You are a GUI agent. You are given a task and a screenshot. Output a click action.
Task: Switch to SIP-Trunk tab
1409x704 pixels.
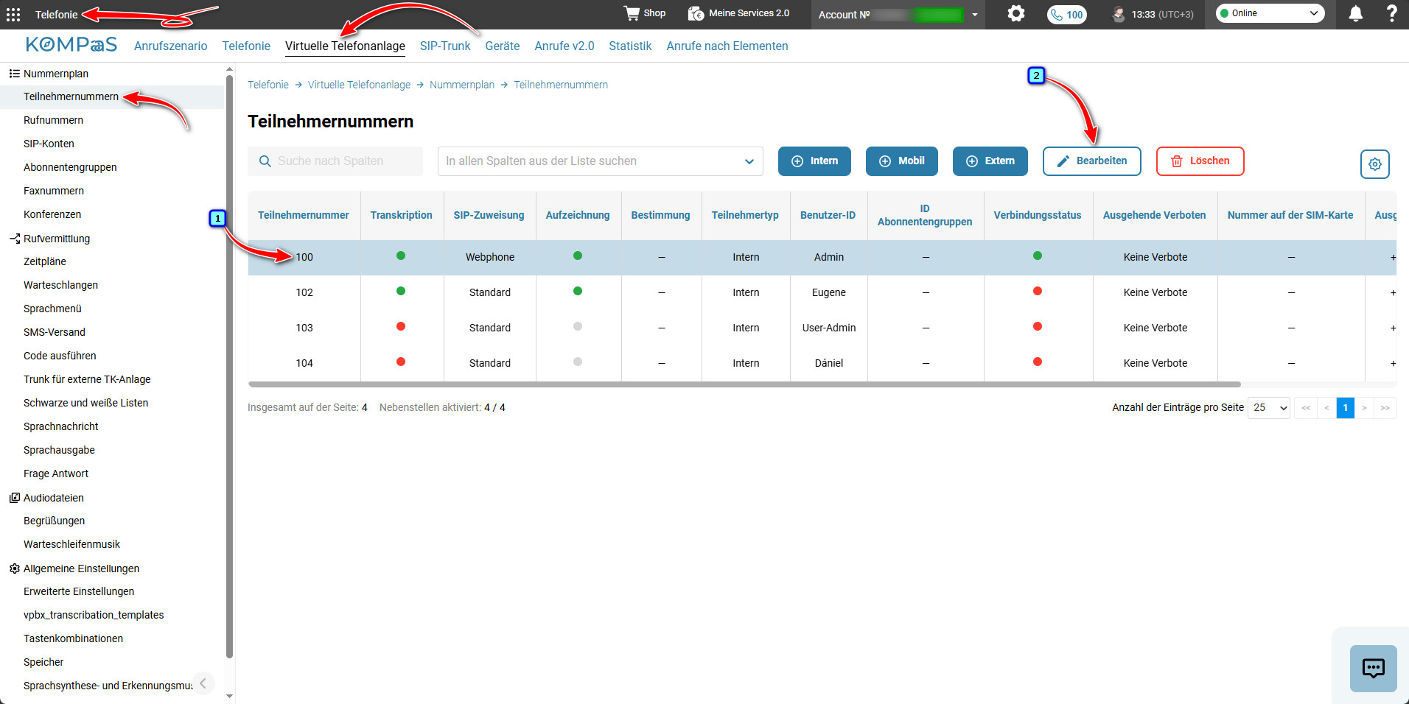pyautogui.click(x=445, y=46)
